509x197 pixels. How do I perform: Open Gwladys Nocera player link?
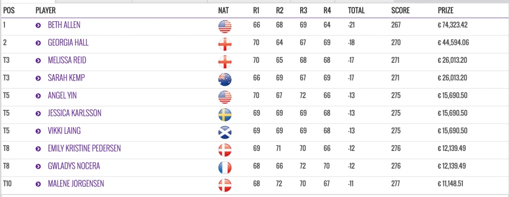pos(74,166)
